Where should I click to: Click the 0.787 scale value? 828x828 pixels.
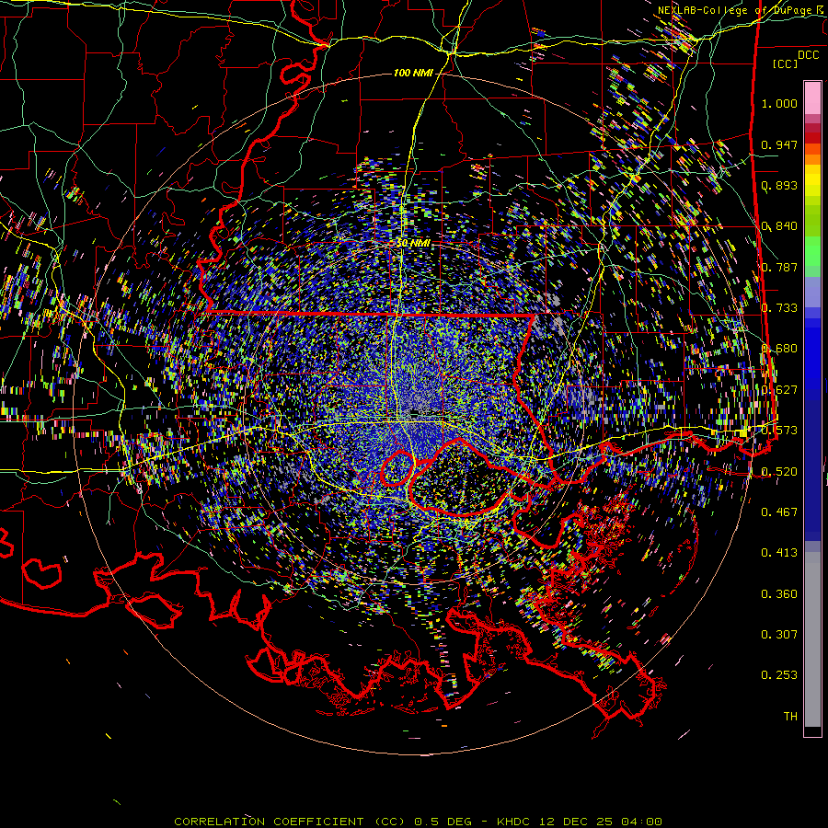pyautogui.click(x=779, y=267)
